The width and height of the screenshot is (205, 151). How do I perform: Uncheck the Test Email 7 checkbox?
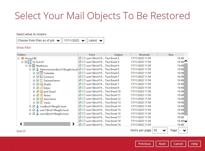[80, 77]
